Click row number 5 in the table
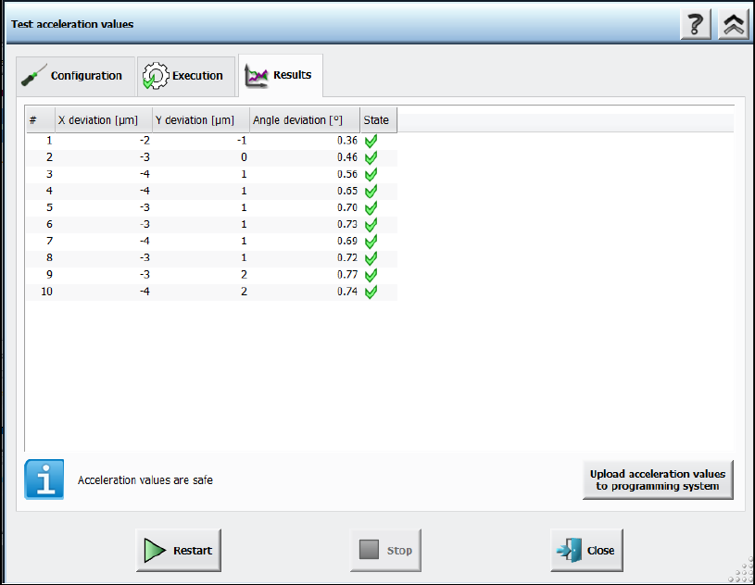 pos(49,208)
